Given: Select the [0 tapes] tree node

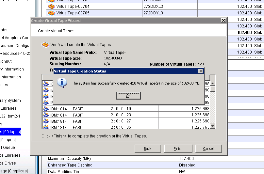Looking at the screenshot, I should [x=8, y=140].
